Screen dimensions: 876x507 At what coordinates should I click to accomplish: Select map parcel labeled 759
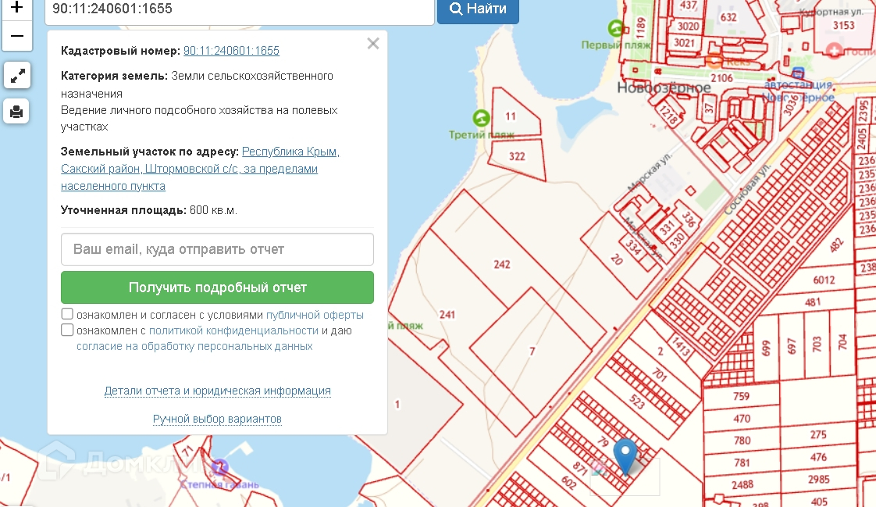(741, 396)
